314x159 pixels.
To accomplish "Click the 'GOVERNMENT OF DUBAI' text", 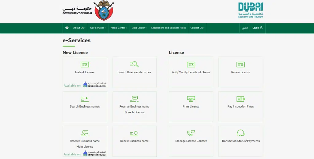I will coord(77,13).
